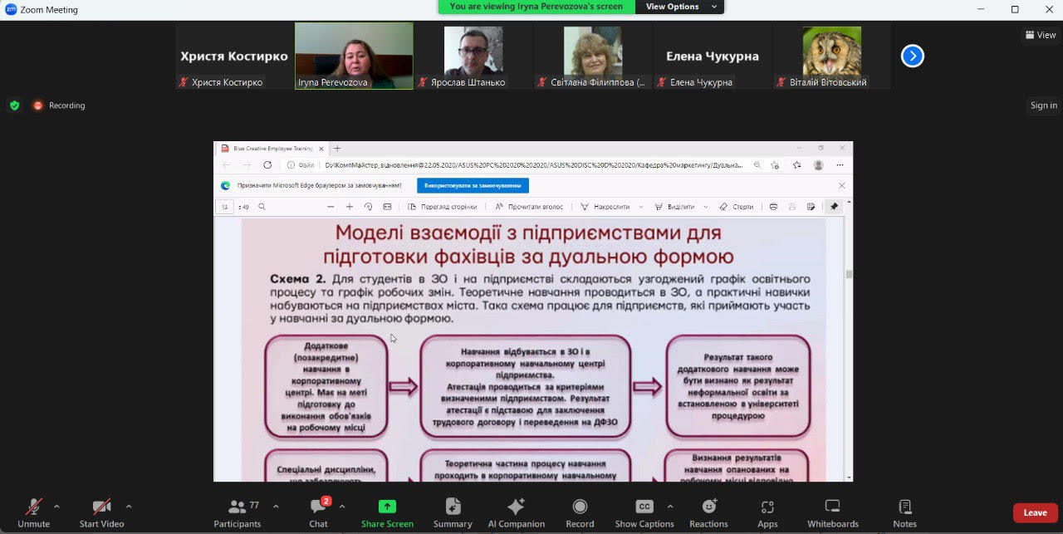
Task: Open the Whiteboards tool
Action: (x=832, y=512)
